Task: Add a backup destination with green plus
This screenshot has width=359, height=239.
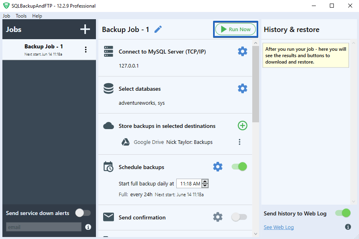Action: pos(242,125)
